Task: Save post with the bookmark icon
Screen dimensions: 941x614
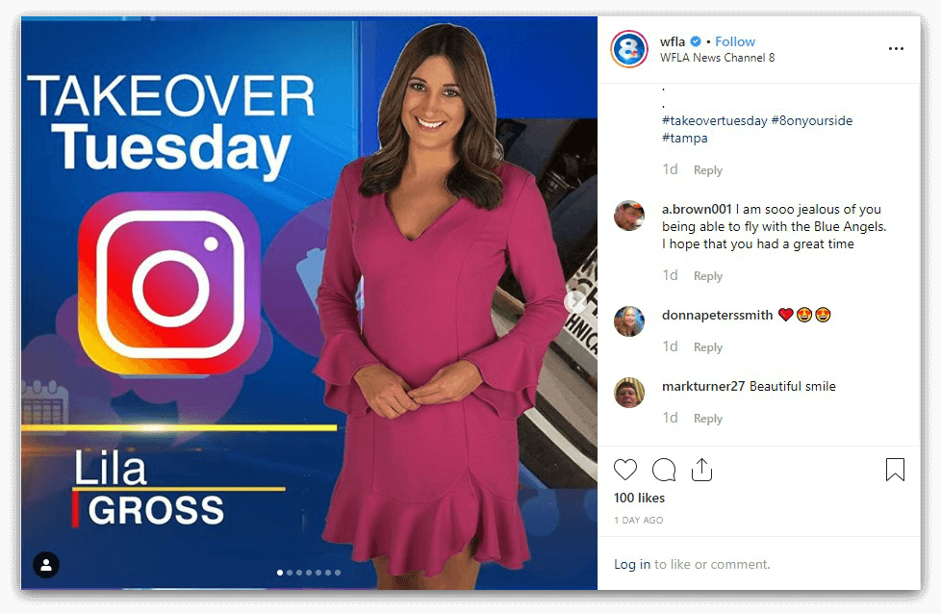Action: point(895,470)
